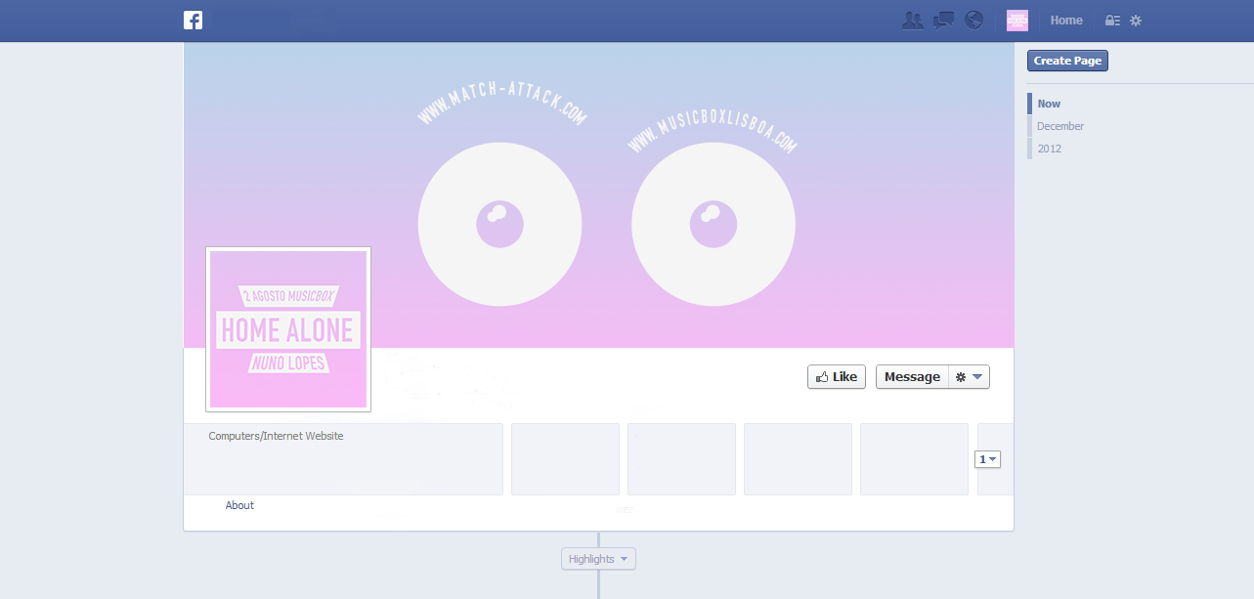Open the account settings gear in top bar
The width and height of the screenshot is (1254, 599).
[x=1136, y=21]
